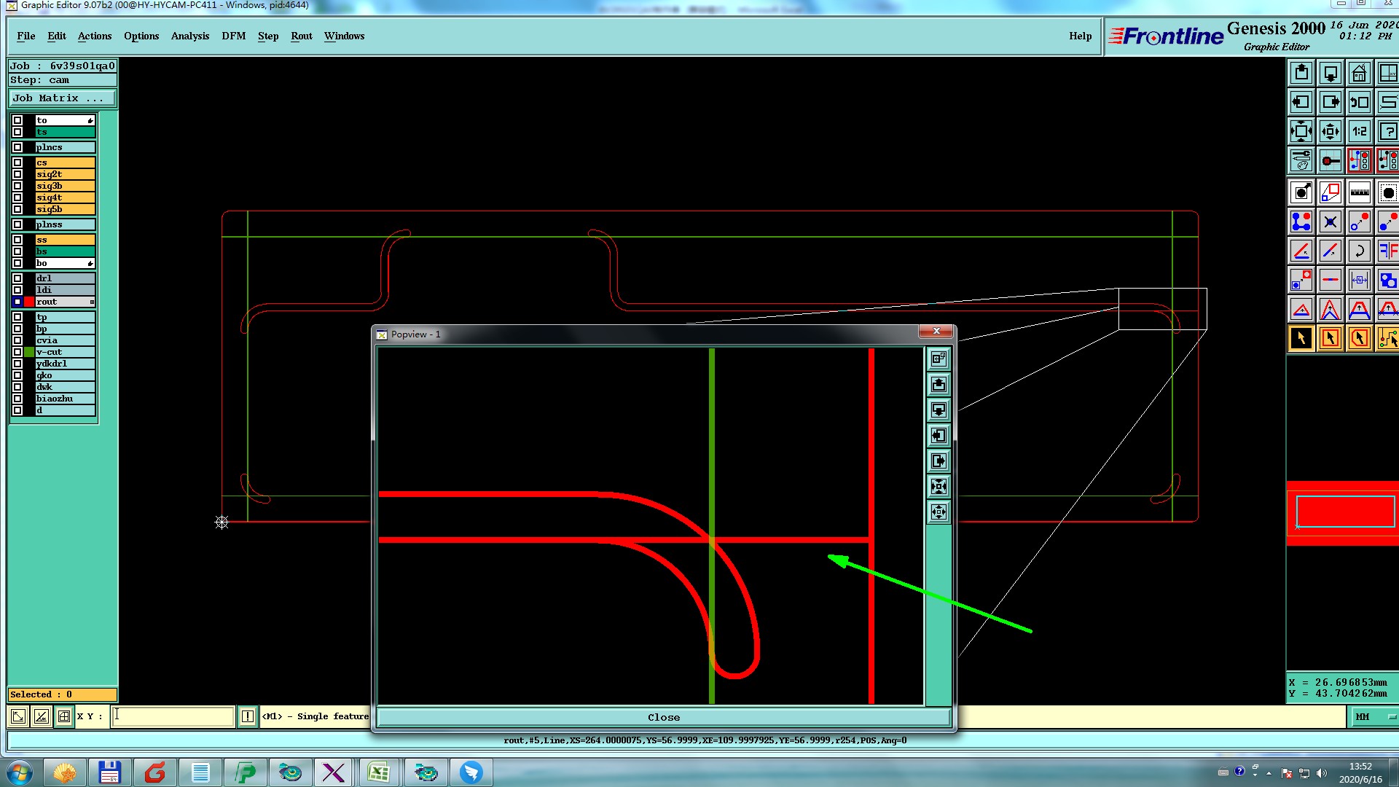Click the X Y coordinate input field
The image size is (1399, 787).
(x=173, y=716)
